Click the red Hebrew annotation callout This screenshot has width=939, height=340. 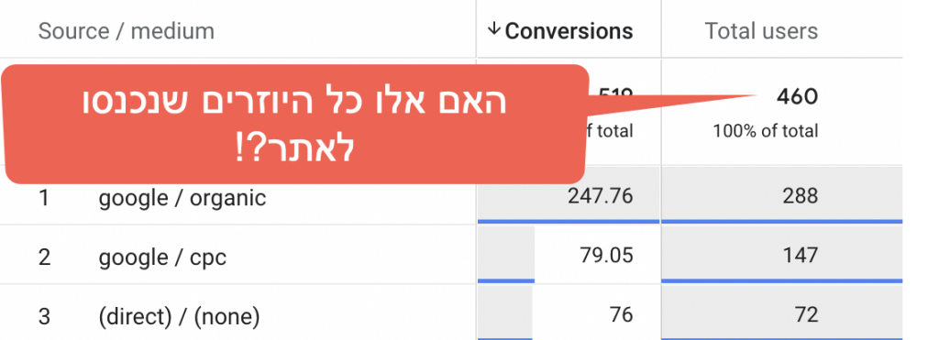(x=293, y=124)
